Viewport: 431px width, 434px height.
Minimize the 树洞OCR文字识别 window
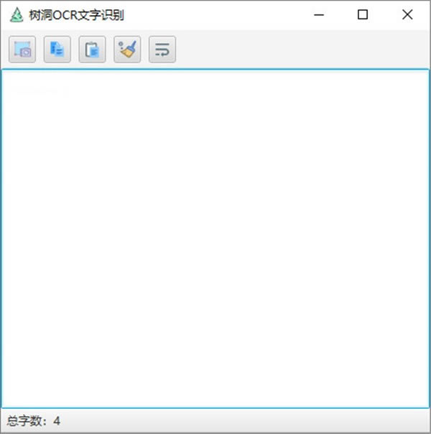319,14
